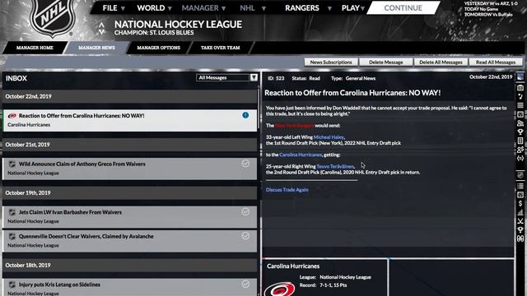Expand the MANAGER menu arrow

point(224,8)
